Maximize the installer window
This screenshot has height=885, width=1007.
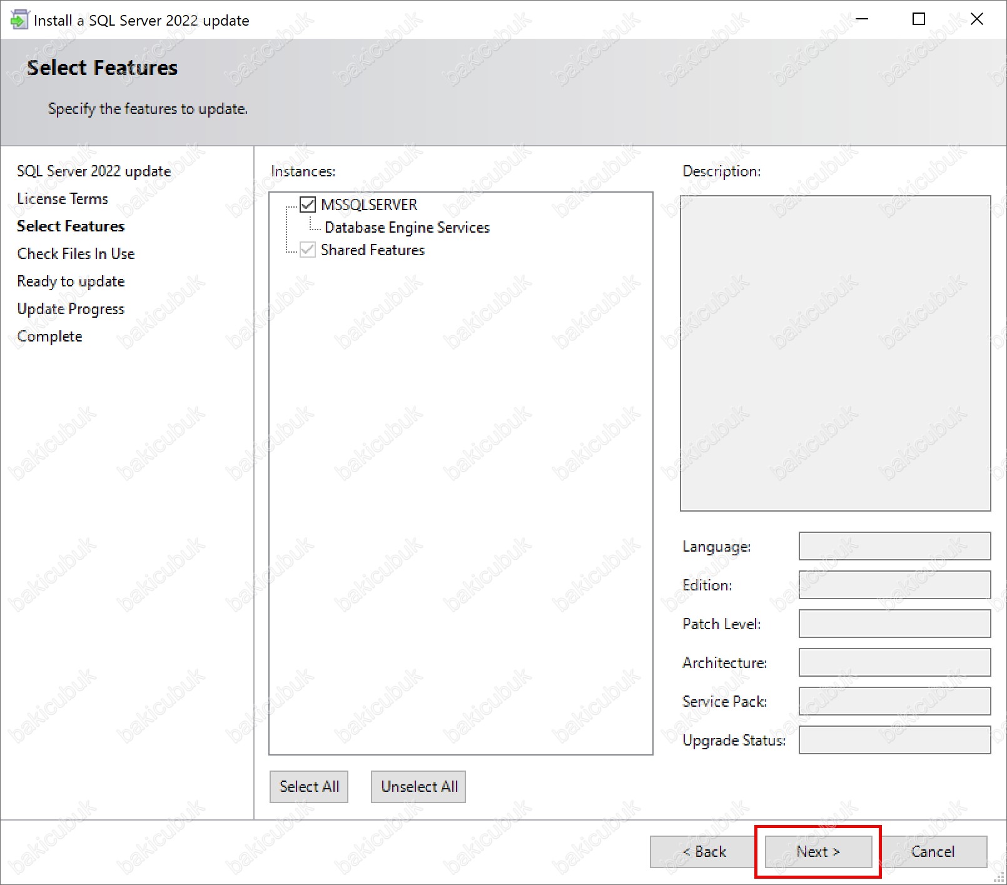[919, 19]
